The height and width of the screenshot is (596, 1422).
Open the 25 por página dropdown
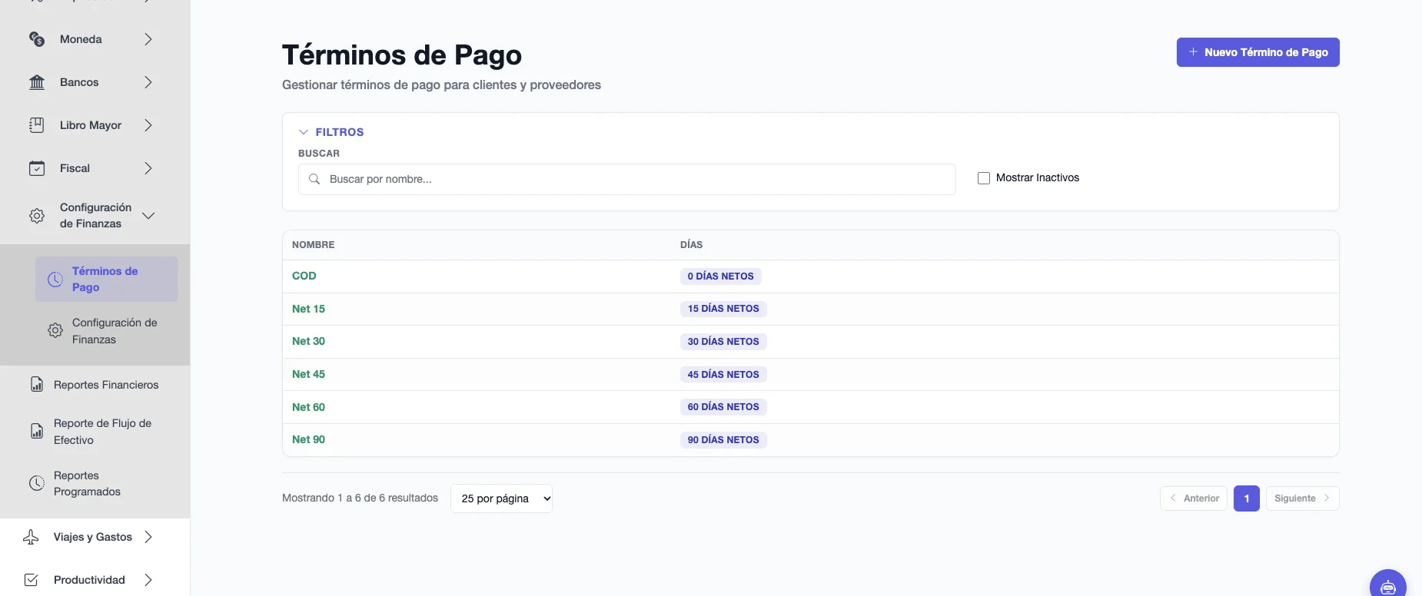click(x=501, y=498)
